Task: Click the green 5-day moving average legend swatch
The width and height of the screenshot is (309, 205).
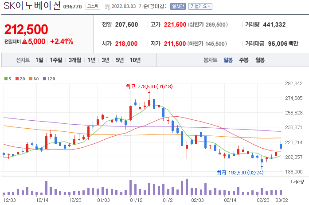Action: coord(6,79)
